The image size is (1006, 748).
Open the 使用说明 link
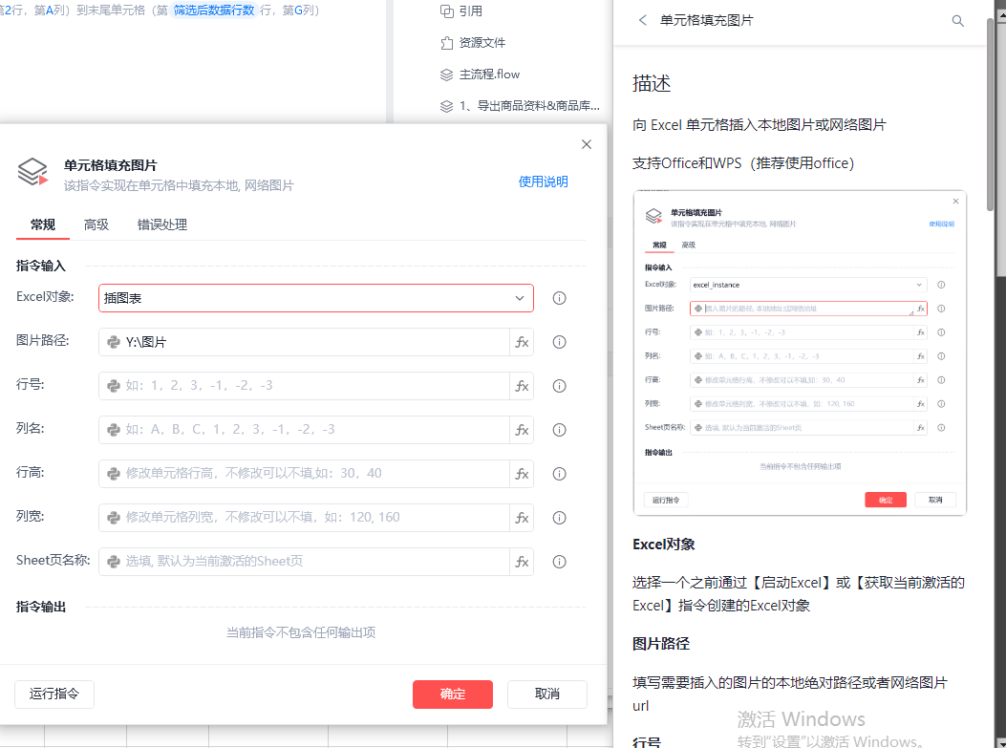point(543,182)
